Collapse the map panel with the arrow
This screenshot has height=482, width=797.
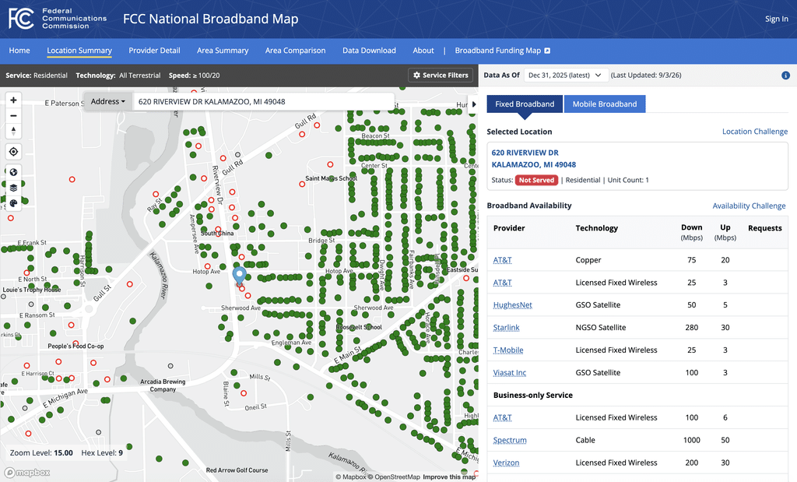[474, 104]
